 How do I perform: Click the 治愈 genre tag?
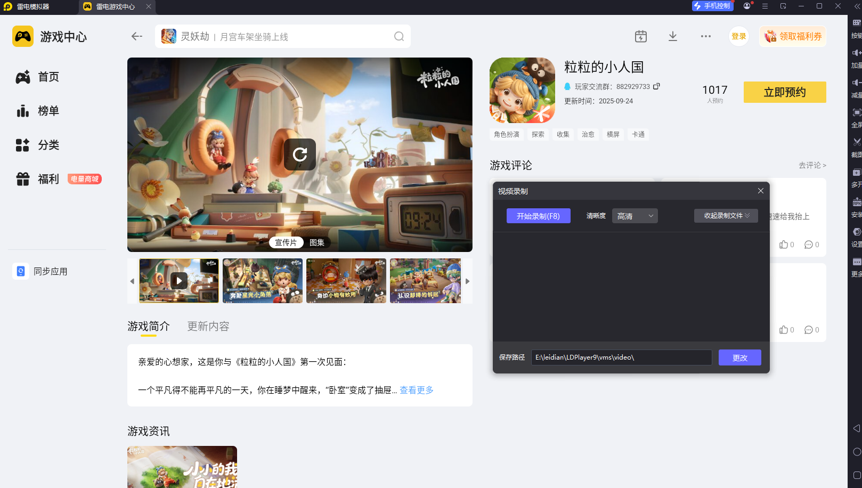pyautogui.click(x=588, y=134)
